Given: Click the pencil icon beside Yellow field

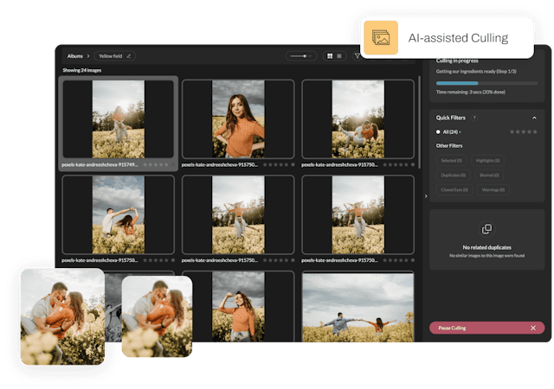Looking at the screenshot, I should pos(129,56).
